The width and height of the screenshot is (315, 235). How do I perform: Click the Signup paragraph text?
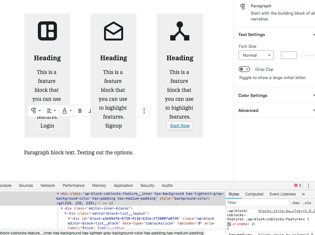[x=114, y=126]
